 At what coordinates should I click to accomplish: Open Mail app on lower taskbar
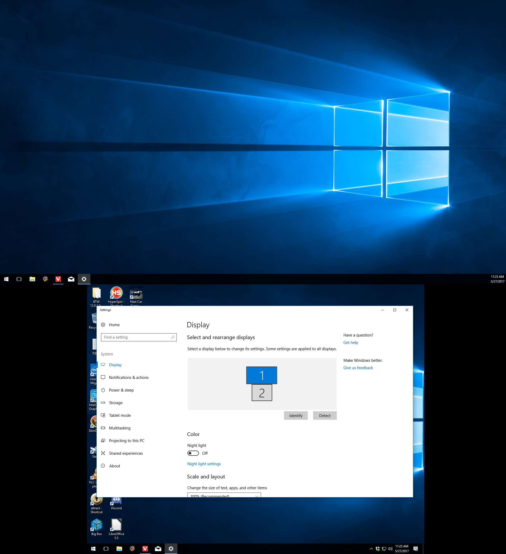tap(158, 549)
